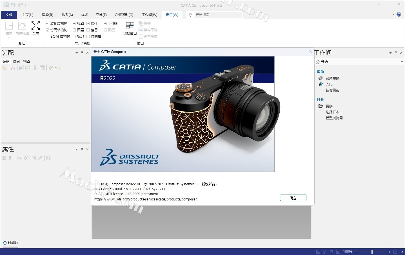The width and height of the screenshot is (405, 255).
Task: Open the 装配 panel options dropdown arrow
Action: (77, 53)
